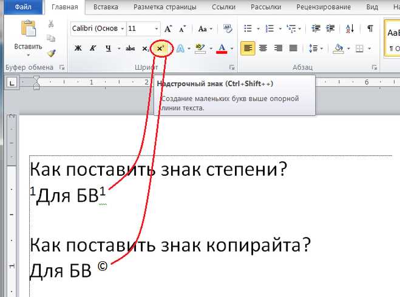Click the multilevel list icon

(291, 28)
